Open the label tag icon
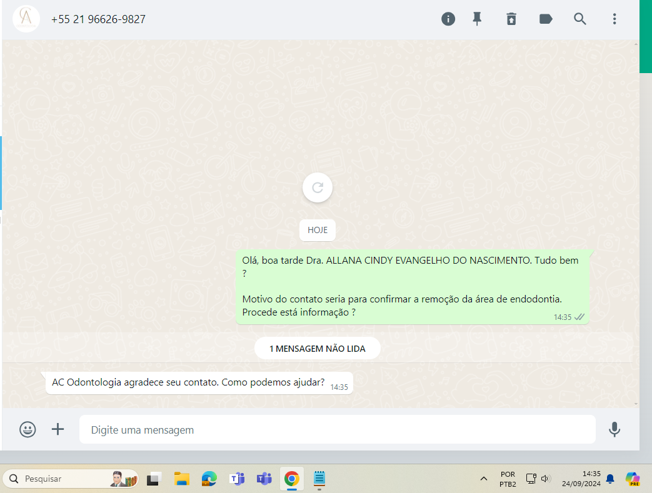Image resolution: width=652 pixels, height=493 pixels. pos(546,19)
